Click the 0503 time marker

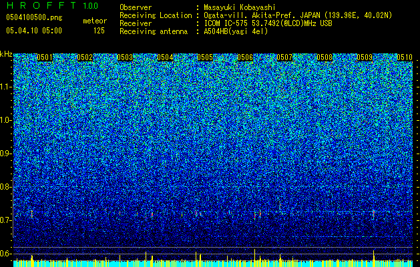click(125, 57)
